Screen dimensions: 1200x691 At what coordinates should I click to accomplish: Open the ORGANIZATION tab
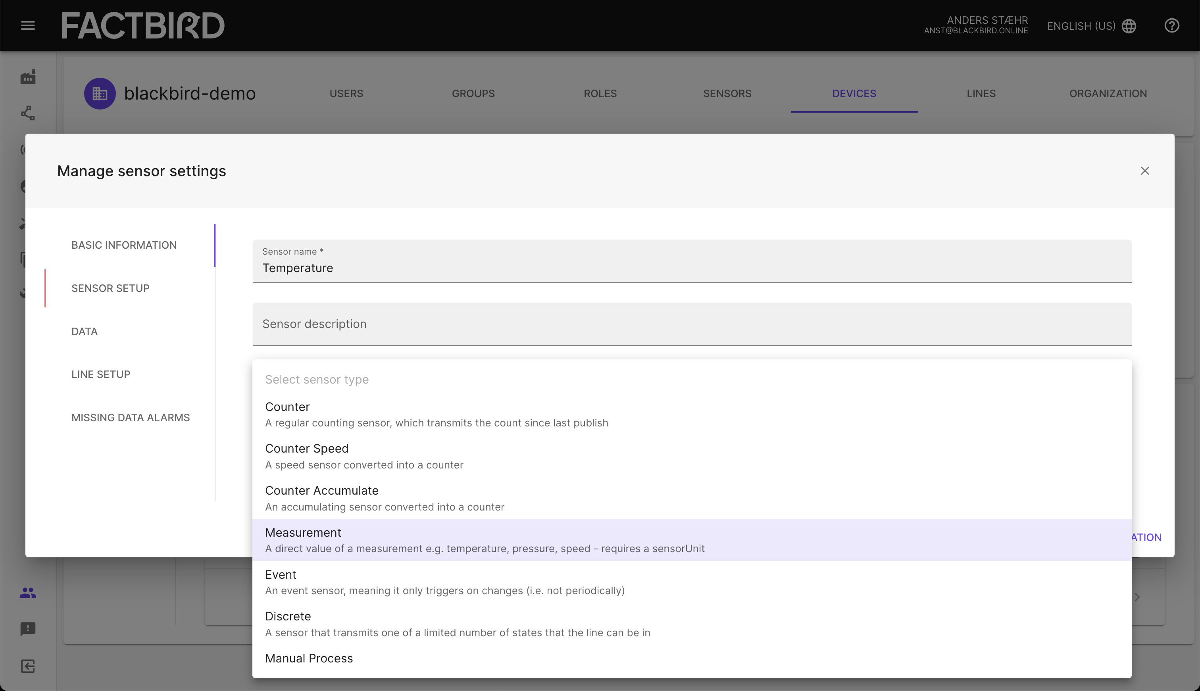1108,94
